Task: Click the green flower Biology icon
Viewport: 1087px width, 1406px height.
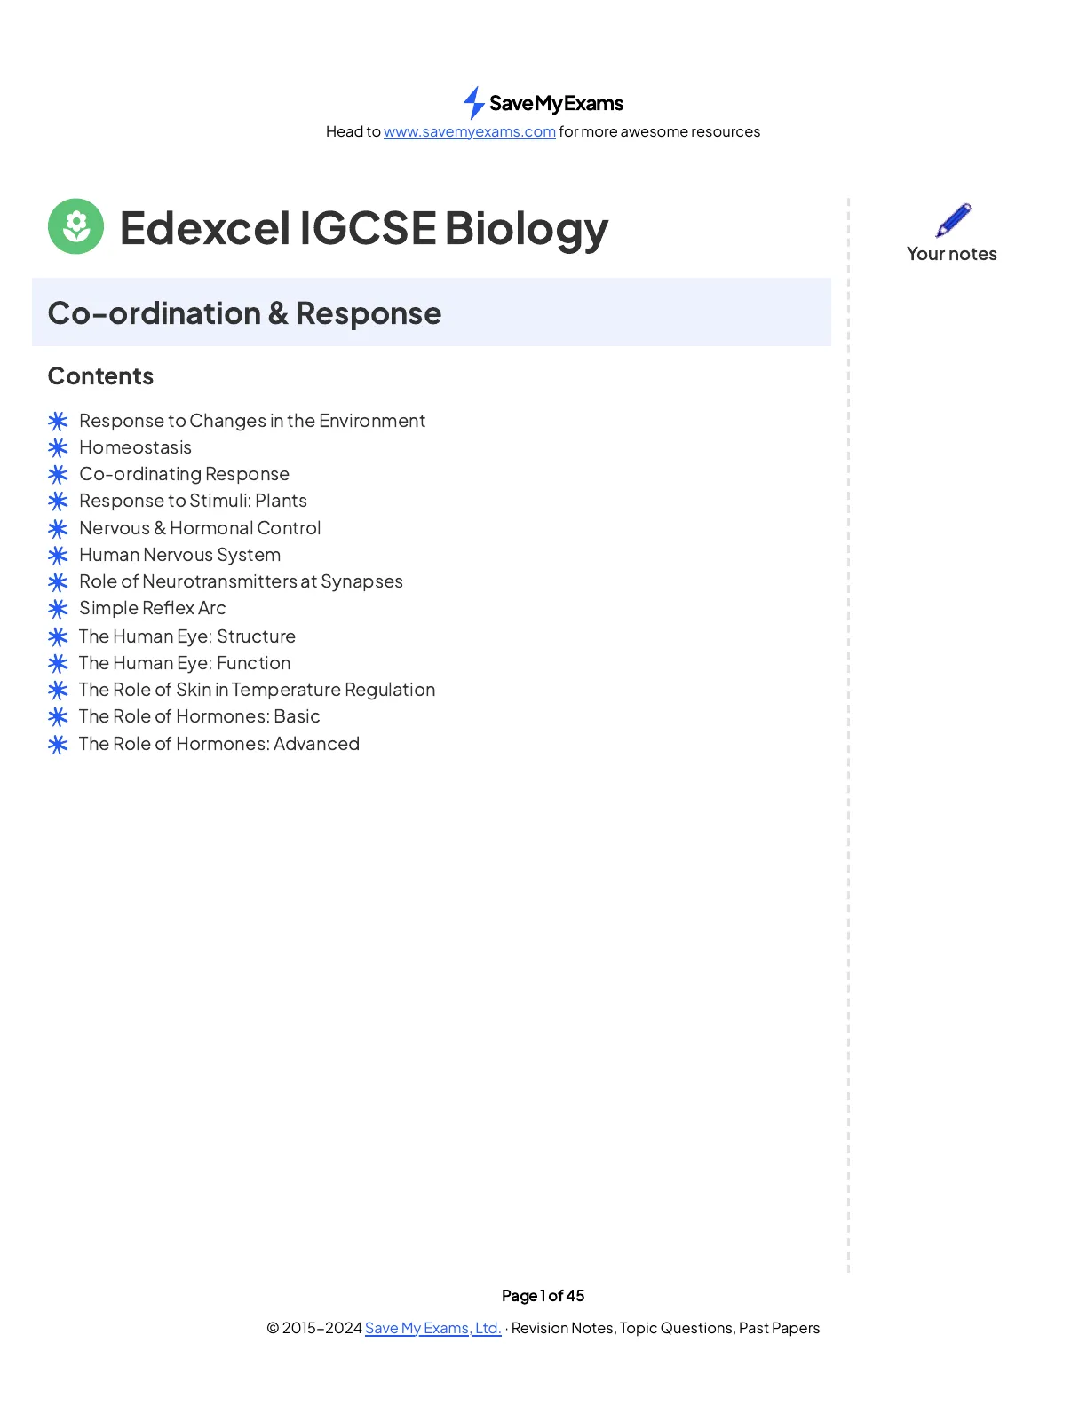Action: [75, 226]
